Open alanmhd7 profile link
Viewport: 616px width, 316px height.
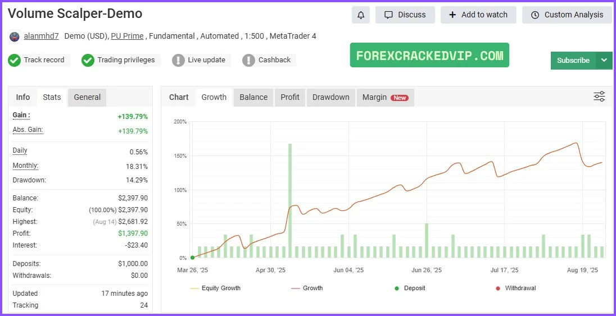tap(41, 36)
